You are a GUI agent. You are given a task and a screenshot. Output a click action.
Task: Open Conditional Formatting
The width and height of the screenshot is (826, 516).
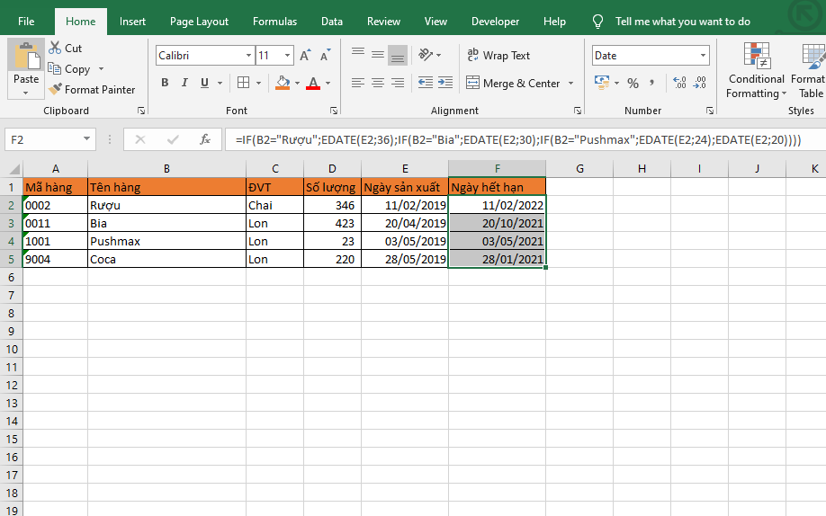[756, 72]
